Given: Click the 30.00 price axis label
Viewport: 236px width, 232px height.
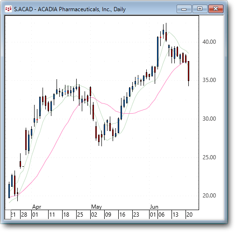Looking at the screenshot, I should (209, 119).
